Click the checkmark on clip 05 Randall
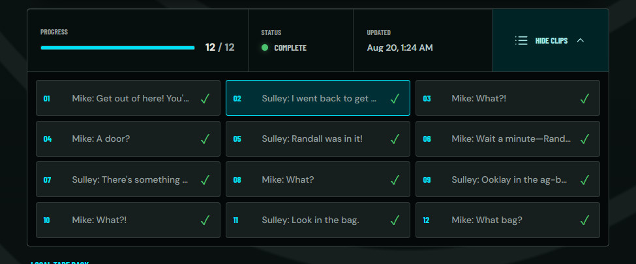Viewport: 636px width, 264px height. click(395, 139)
